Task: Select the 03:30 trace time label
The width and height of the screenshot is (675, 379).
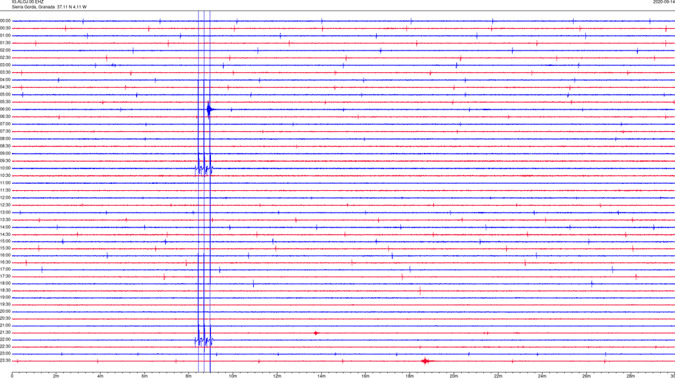Action: pyautogui.click(x=5, y=72)
